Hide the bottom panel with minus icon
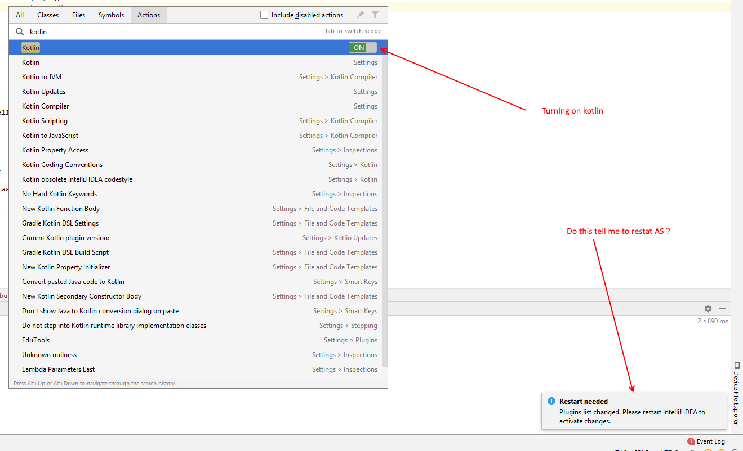The height and width of the screenshot is (451, 743). (x=723, y=309)
